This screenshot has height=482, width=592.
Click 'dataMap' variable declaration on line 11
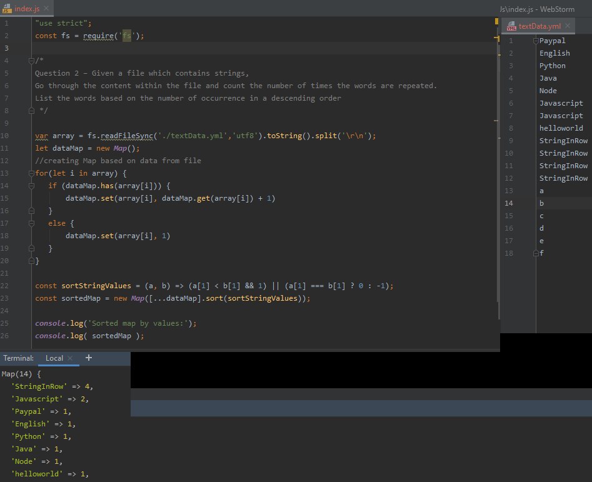(x=68, y=148)
